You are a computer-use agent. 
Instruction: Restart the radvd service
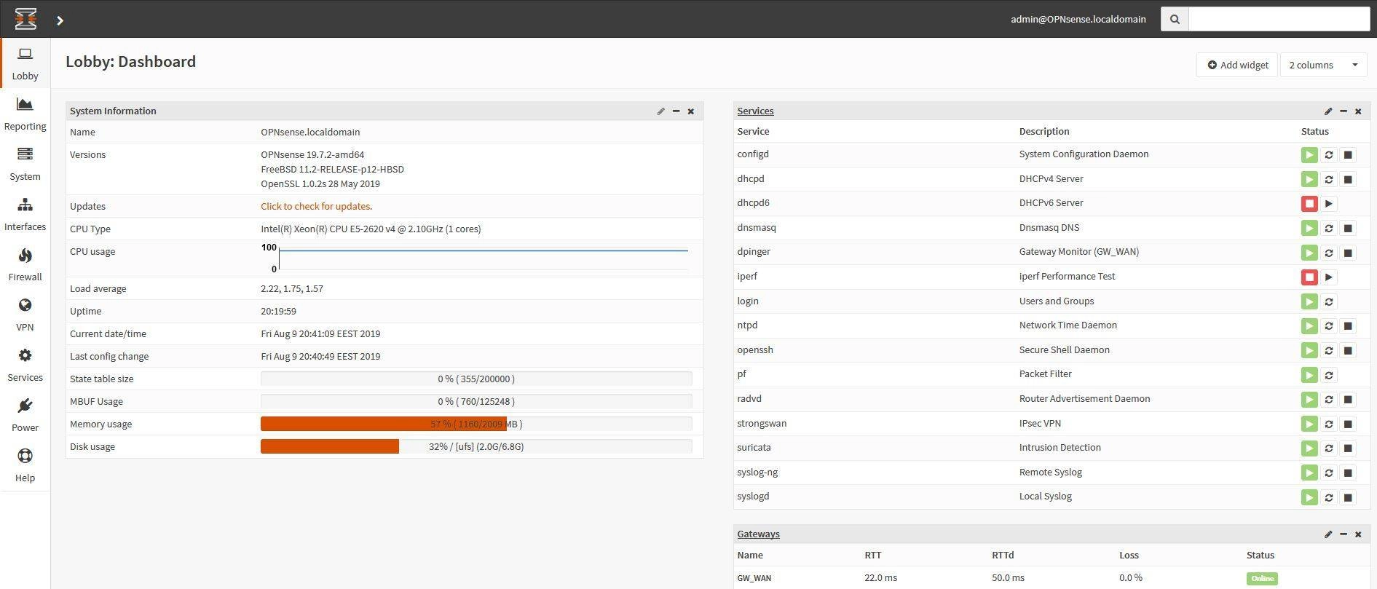(x=1328, y=400)
